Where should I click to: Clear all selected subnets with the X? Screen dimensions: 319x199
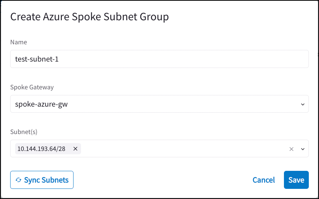[x=291, y=149]
